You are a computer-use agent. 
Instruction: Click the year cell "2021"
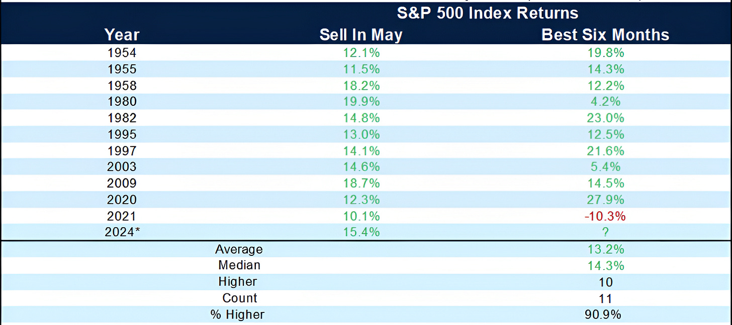(122, 216)
